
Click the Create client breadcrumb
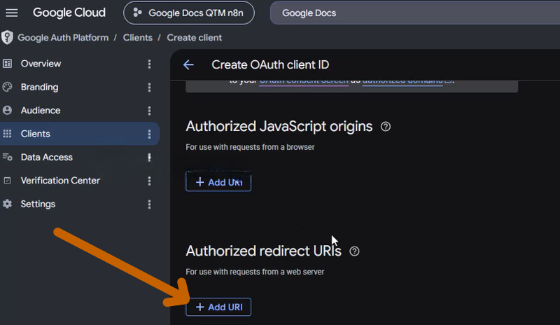(195, 38)
